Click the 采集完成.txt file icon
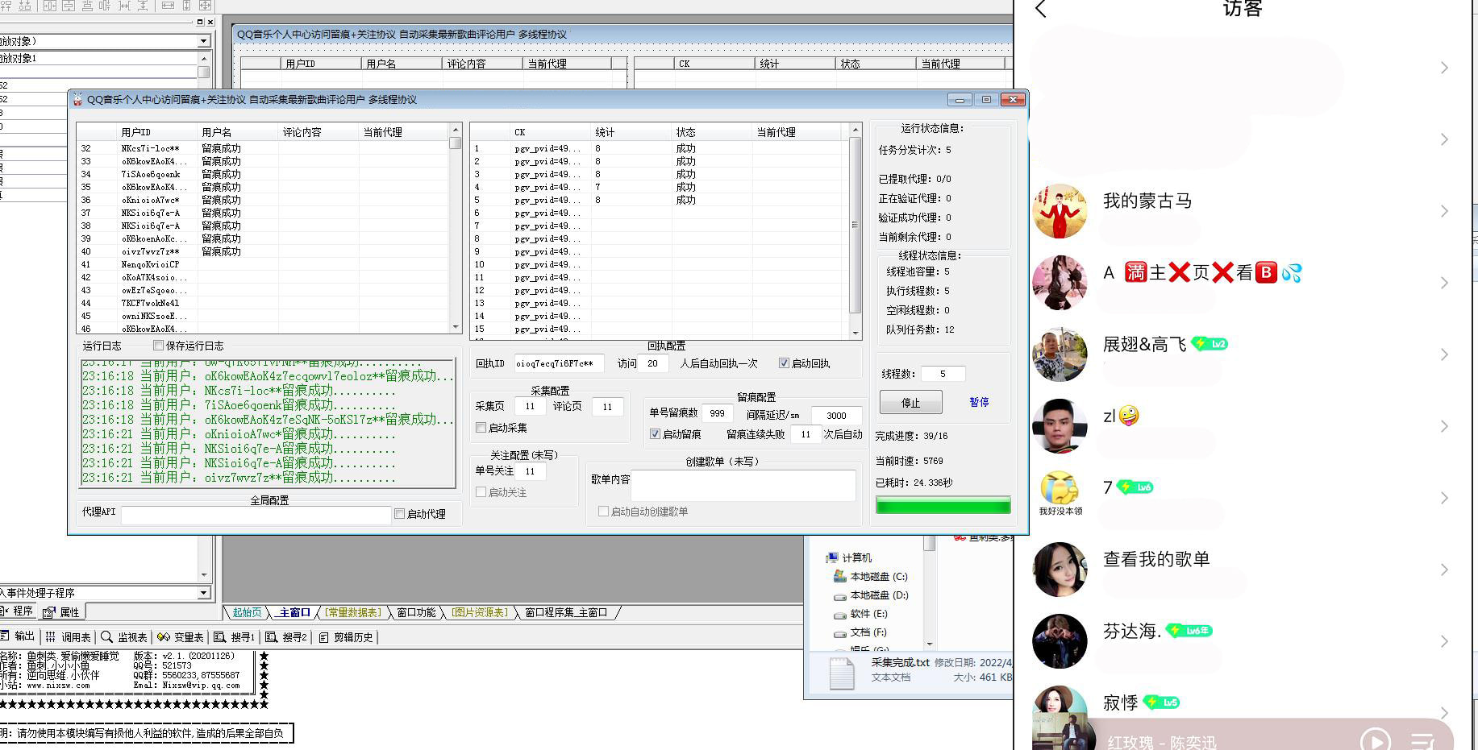This screenshot has height=750, width=1478. tap(841, 673)
